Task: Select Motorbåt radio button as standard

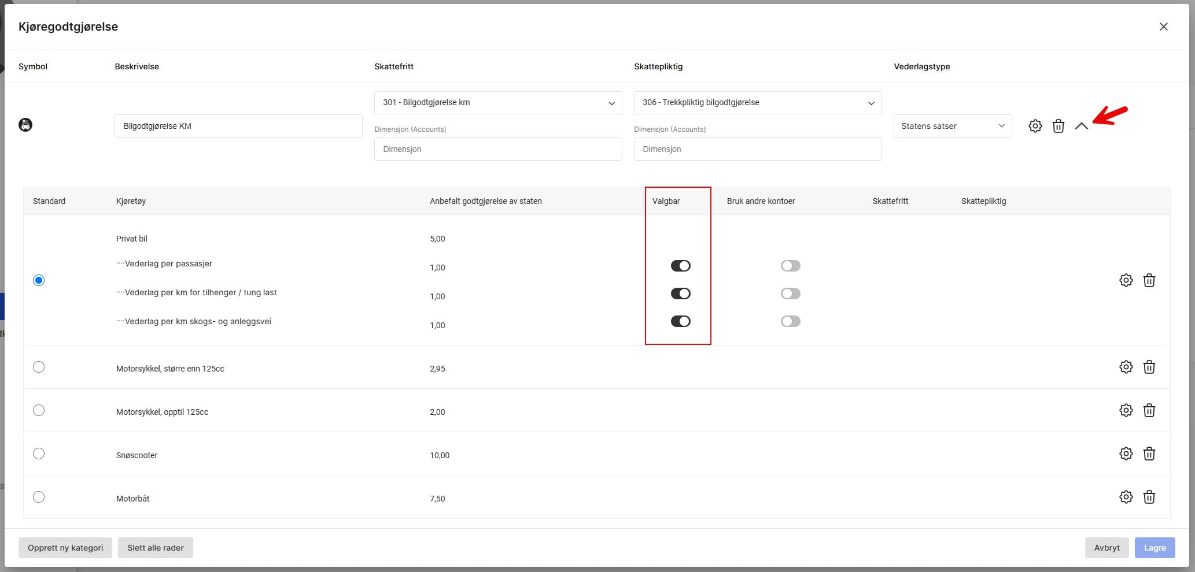Action: pos(39,497)
